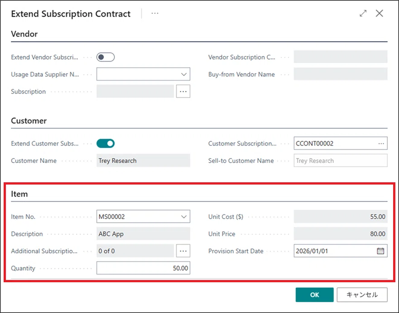The image size is (399, 313).
Task: Close the Extend Subscription Contract dialog
Action: pos(380,13)
